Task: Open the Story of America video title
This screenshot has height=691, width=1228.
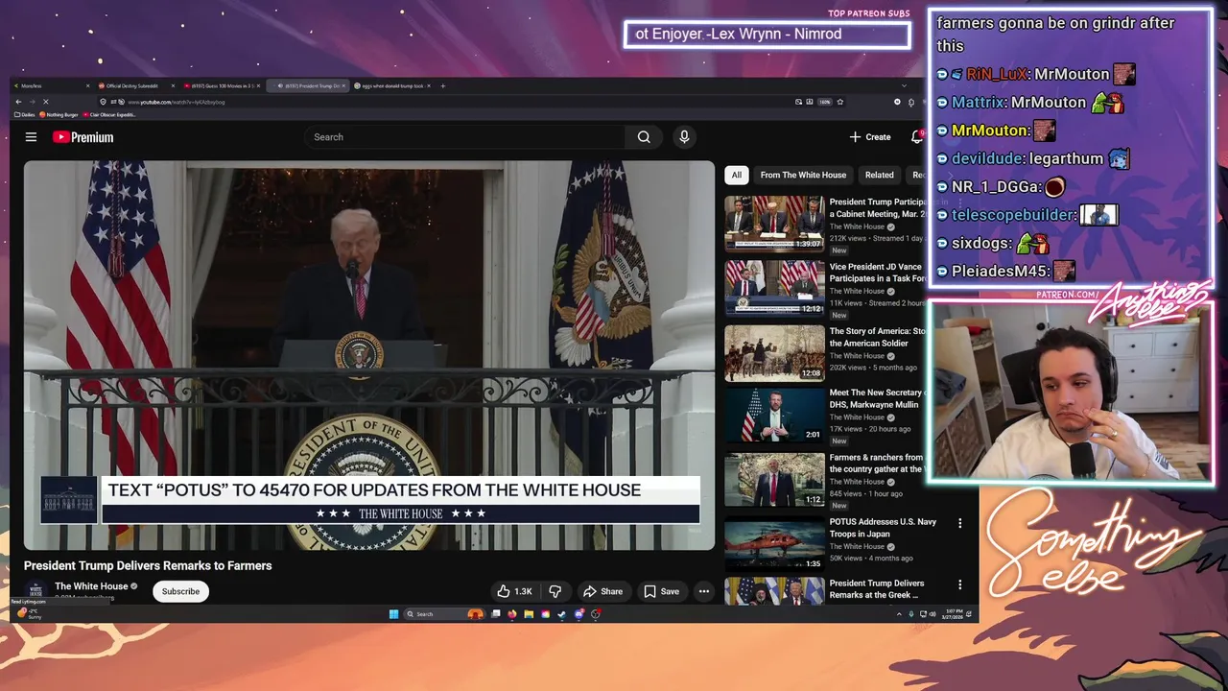Action: [x=877, y=337]
